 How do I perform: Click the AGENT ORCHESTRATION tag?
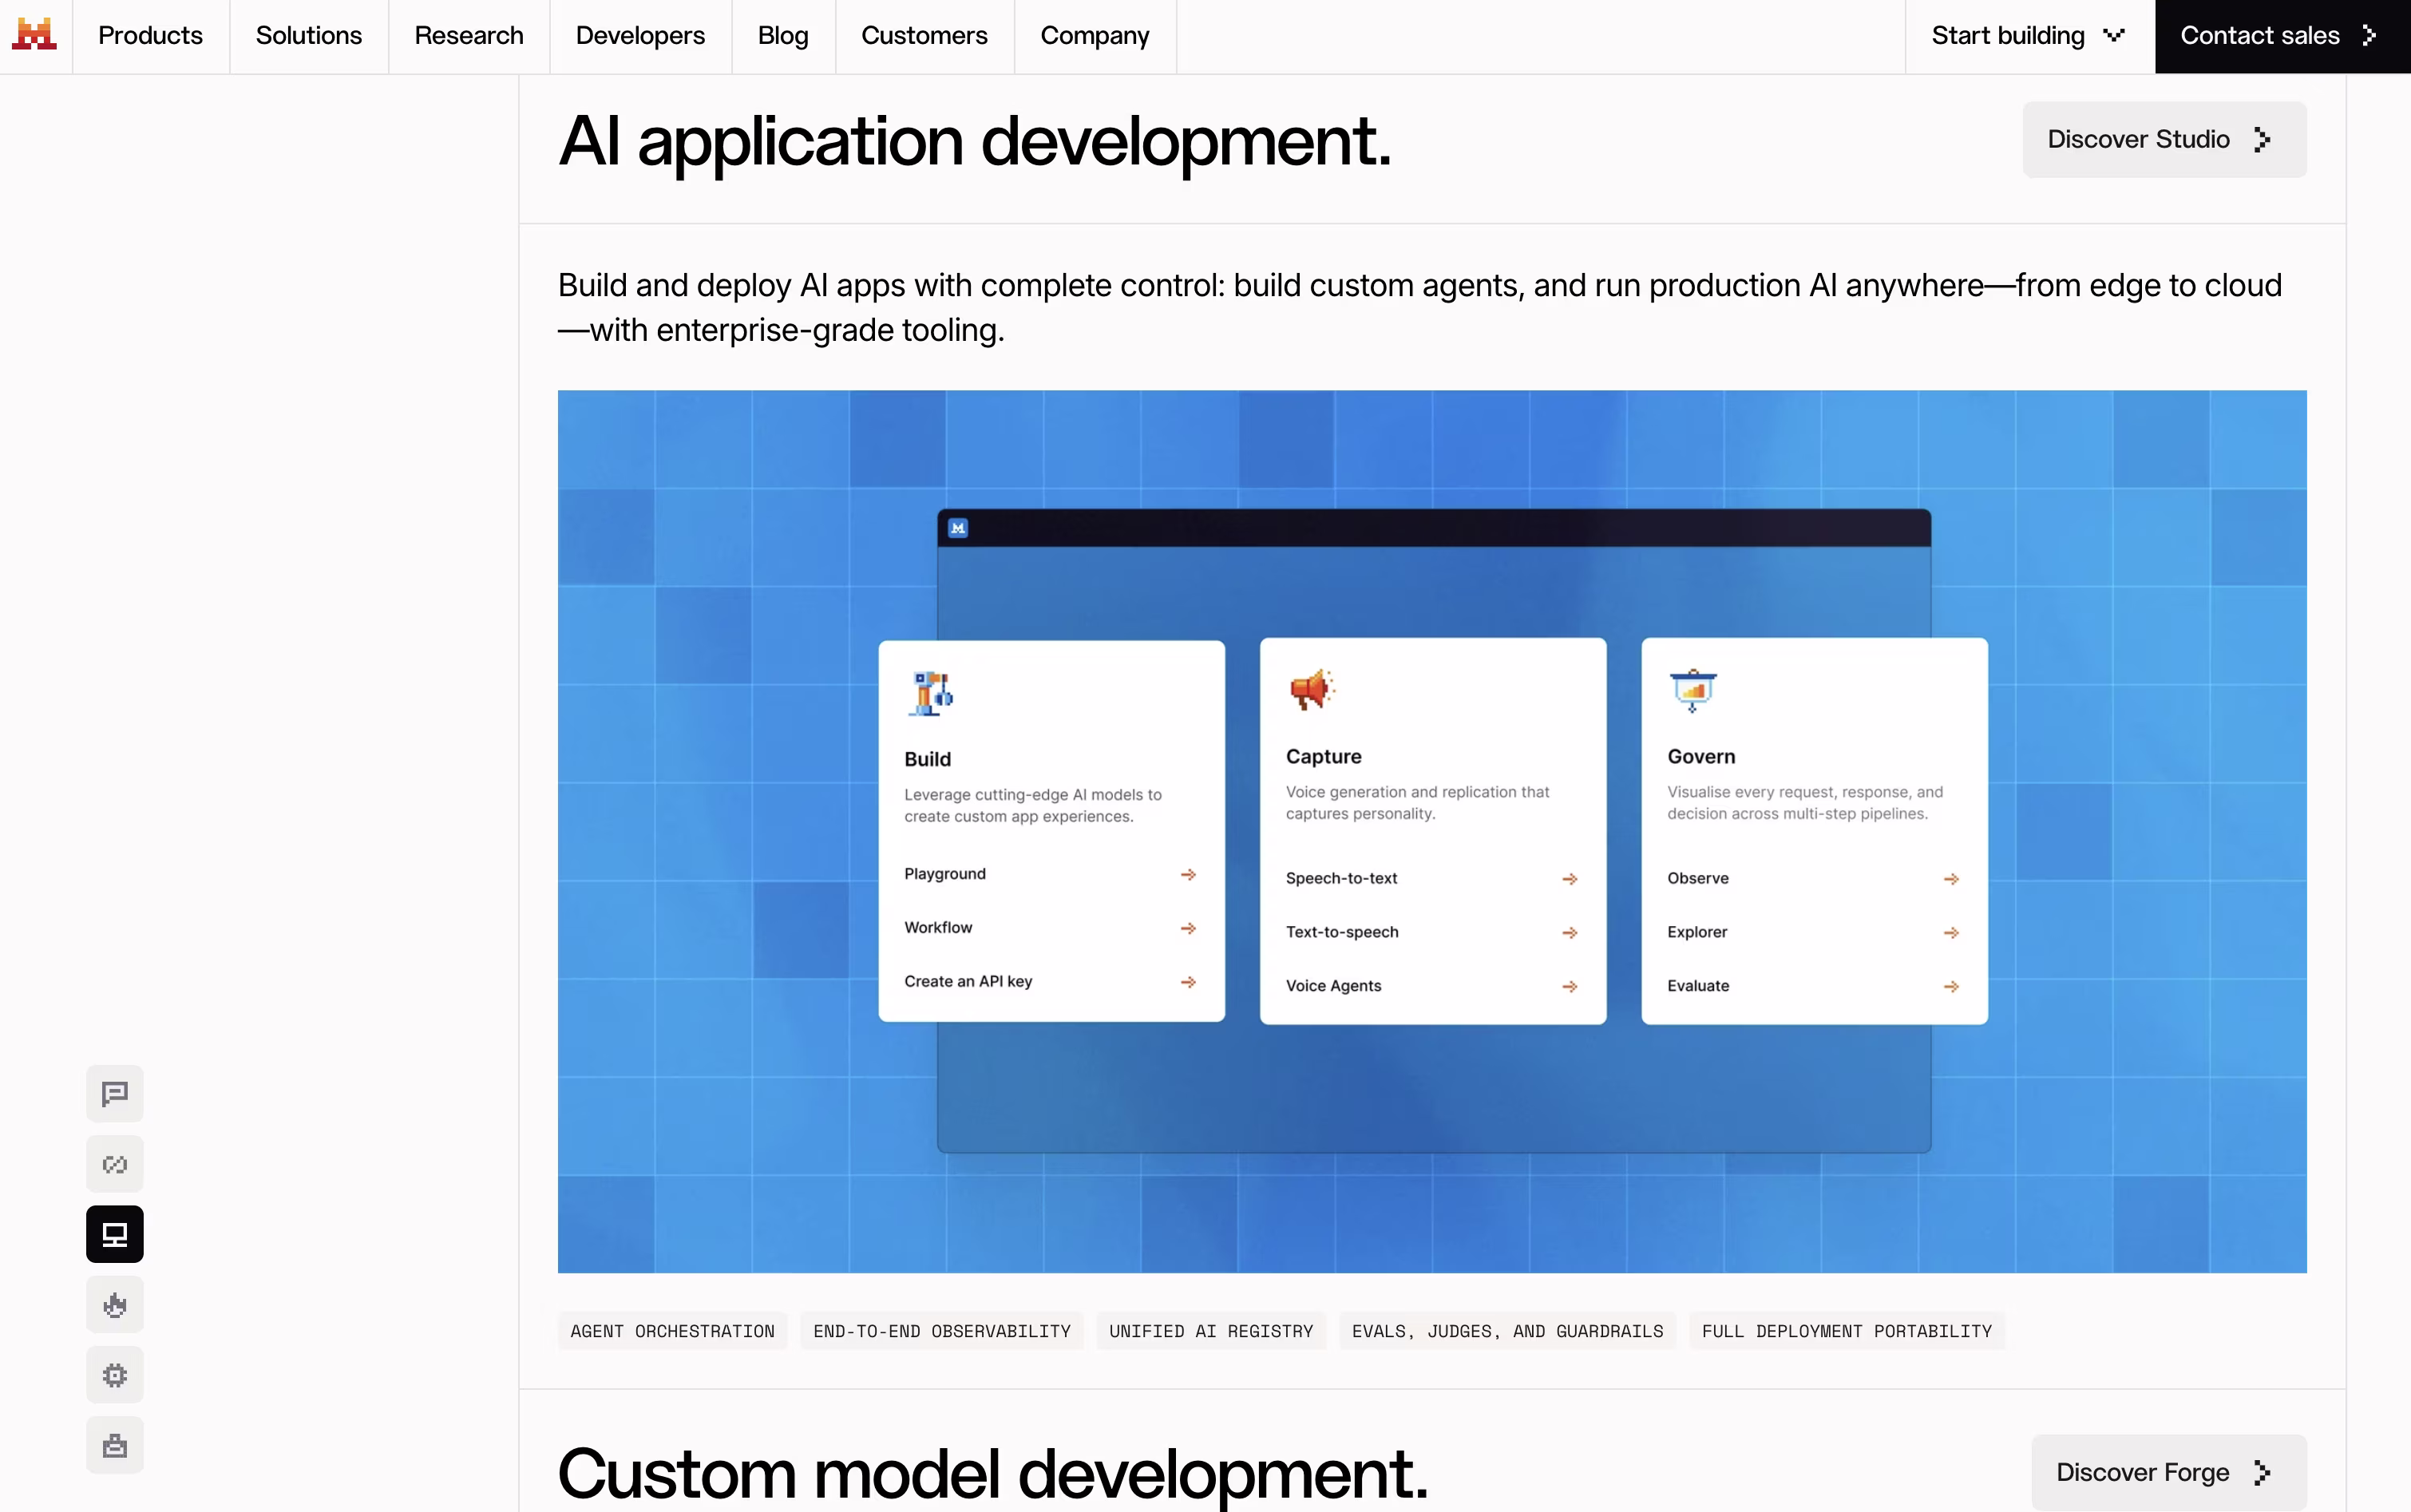point(672,1331)
